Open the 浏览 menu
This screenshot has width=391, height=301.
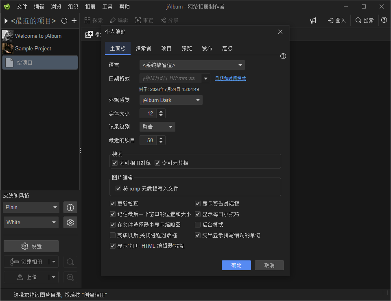56,7
